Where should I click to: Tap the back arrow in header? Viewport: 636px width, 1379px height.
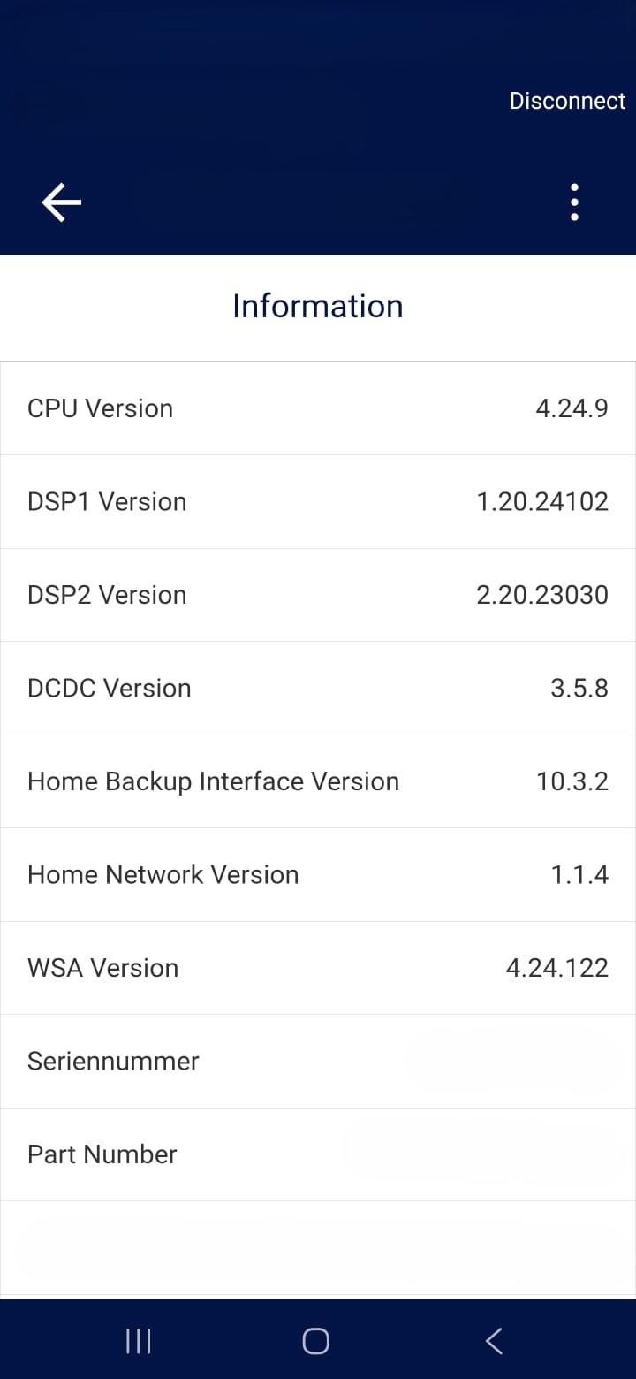(61, 202)
